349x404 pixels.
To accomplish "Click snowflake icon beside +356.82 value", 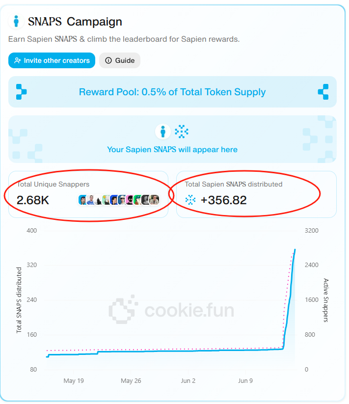I will pyautogui.click(x=190, y=200).
